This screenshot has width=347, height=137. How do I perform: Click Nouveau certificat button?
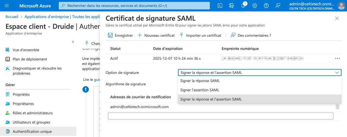156,36
